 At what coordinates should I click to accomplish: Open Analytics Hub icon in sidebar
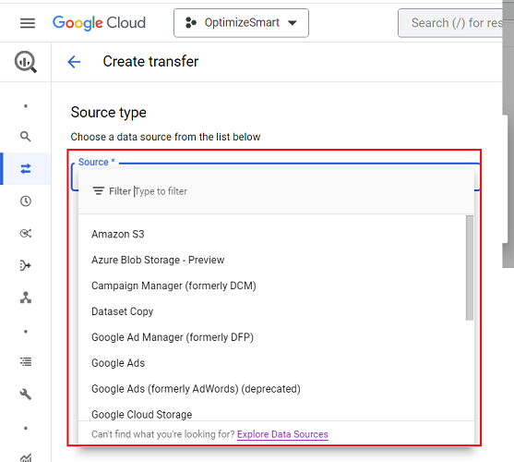pyautogui.click(x=26, y=233)
